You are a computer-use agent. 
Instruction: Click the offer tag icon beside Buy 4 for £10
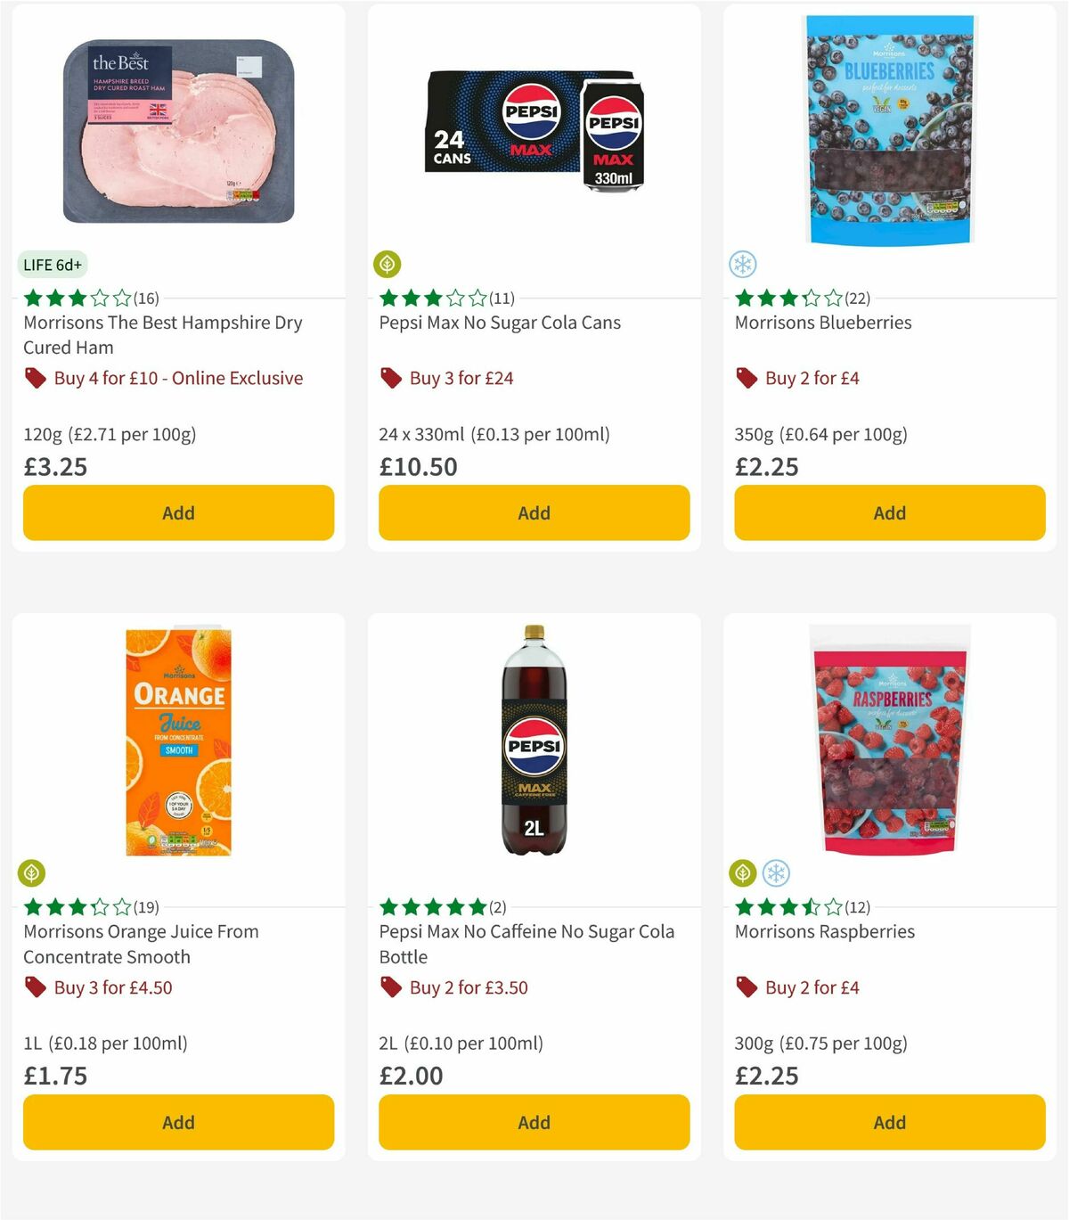36,378
